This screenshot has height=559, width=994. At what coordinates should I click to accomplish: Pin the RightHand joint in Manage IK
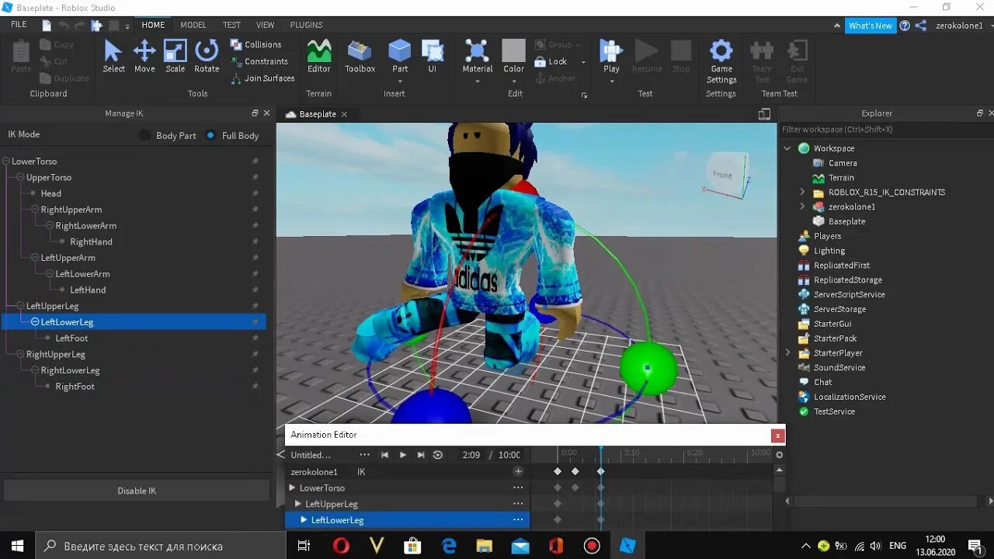click(255, 242)
